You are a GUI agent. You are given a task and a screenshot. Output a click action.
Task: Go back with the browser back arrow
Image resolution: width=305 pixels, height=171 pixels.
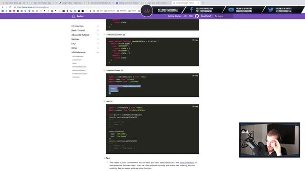click(2, 7)
